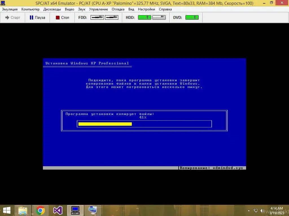The height and width of the screenshot is (216, 289).
Task: Click the green DVD drive indicator
Action: tap(192, 17)
